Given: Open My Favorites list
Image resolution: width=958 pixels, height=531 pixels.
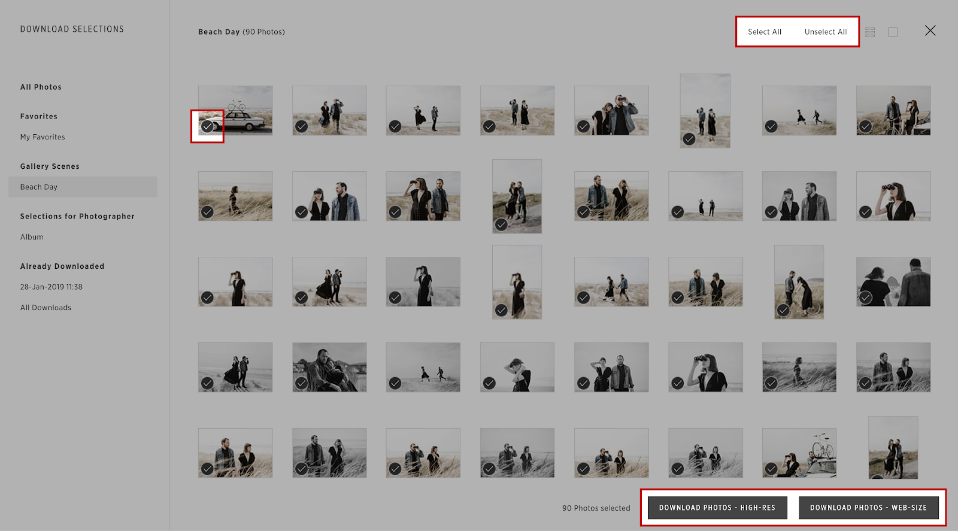Looking at the screenshot, I should coord(43,137).
